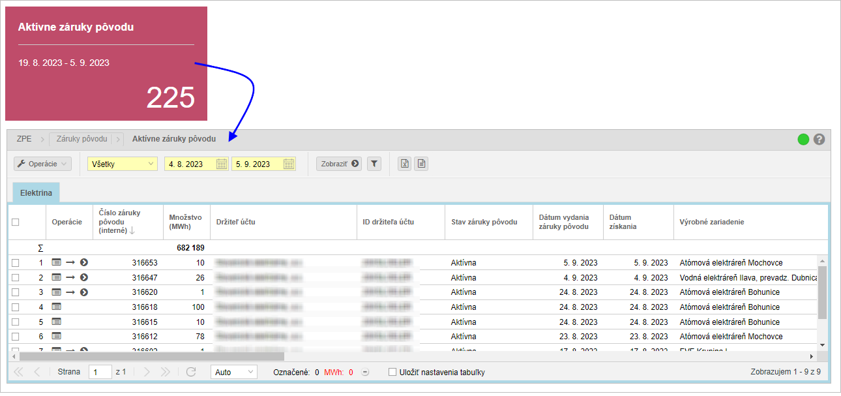Go to first page icon
841x396 pixels.
(x=18, y=372)
